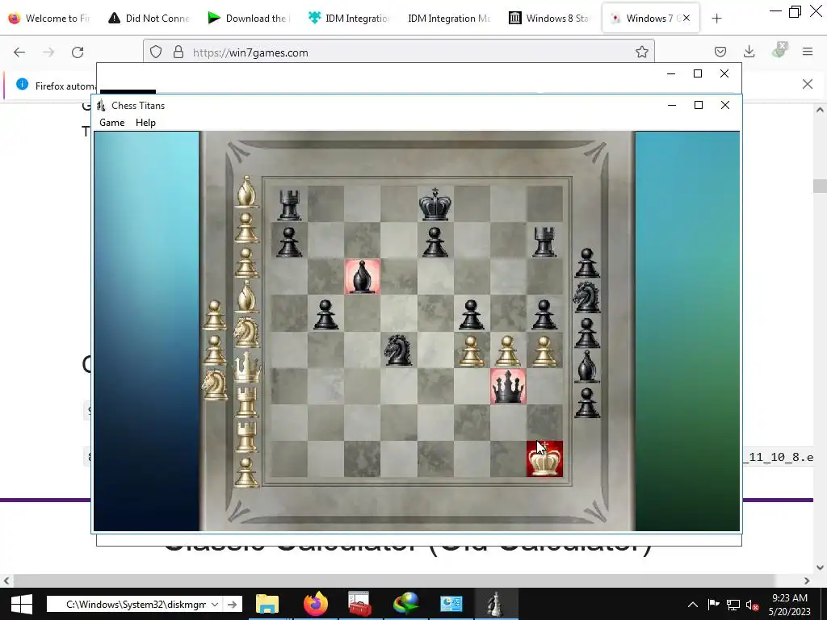Select the black queen on highlighted g3 square
Screen dimensions: 827x620
coord(508,386)
